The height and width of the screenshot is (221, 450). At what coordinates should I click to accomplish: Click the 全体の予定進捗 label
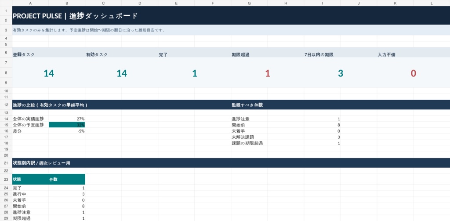[29, 125]
